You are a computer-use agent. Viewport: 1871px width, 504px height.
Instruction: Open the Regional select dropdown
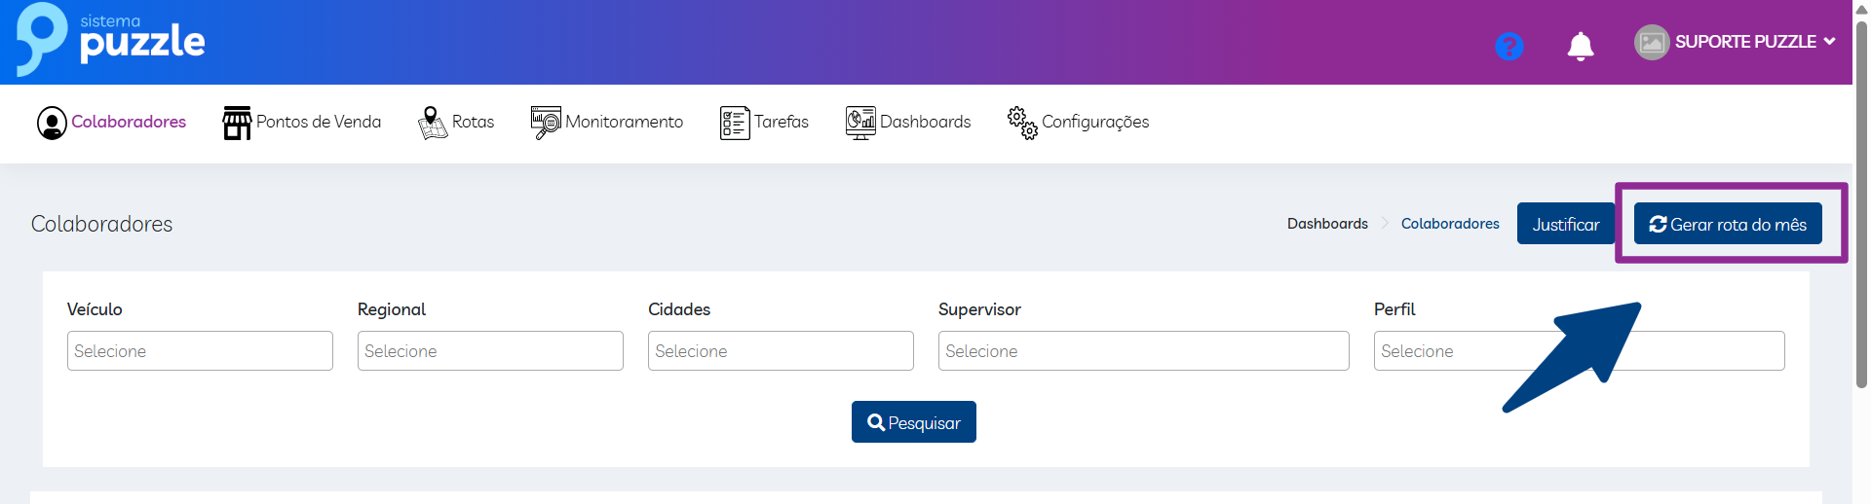490,350
